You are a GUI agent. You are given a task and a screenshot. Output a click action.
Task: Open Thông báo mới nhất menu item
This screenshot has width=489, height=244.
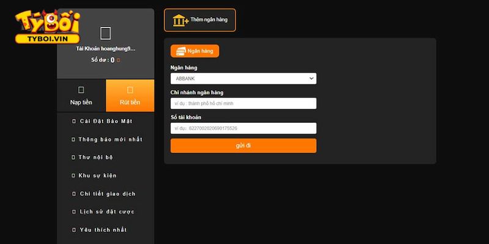[110, 139]
